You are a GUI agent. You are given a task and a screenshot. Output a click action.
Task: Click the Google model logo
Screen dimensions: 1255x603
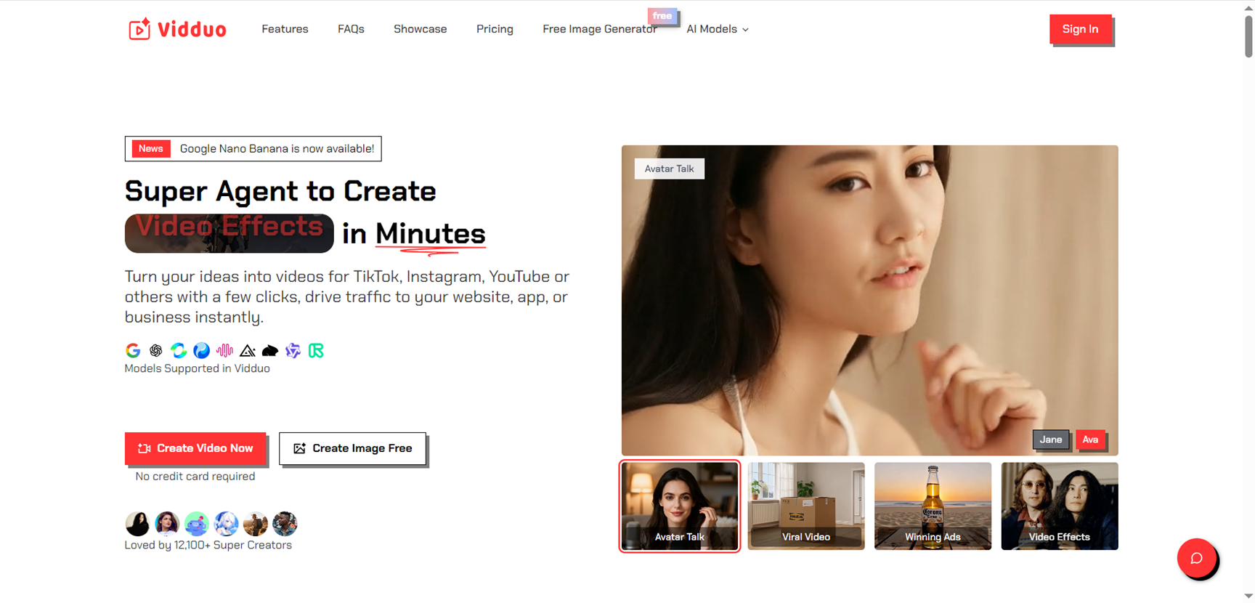point(133,351)
